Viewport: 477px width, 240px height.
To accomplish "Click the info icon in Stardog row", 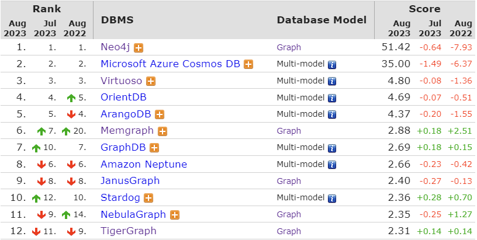I will pyautogui.click(x=332, y=199).
